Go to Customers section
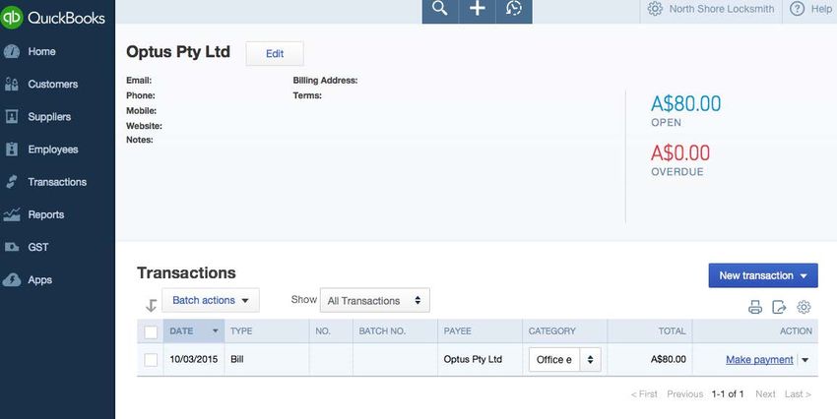 [x=53, y=85]
